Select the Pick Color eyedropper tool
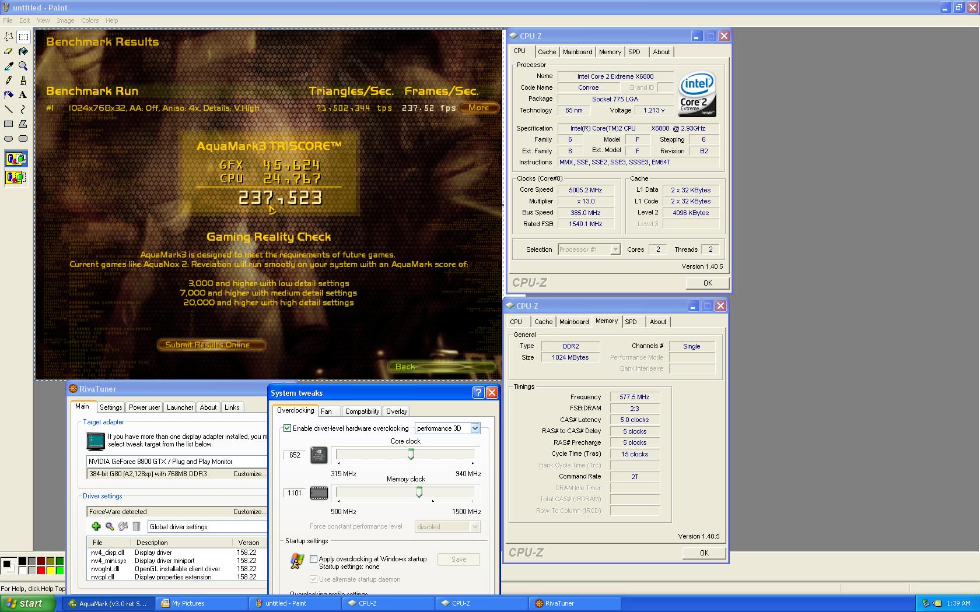Screen dimensions: 980x612 [9, 66]
